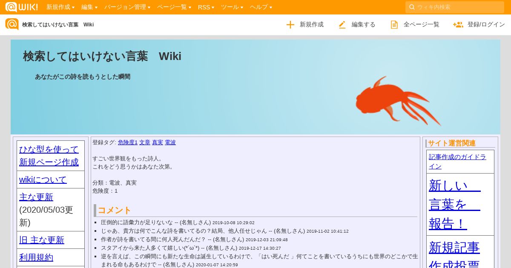Click the コメント section heading
This screenshot has width=511, height=268.
coord(115,210)
